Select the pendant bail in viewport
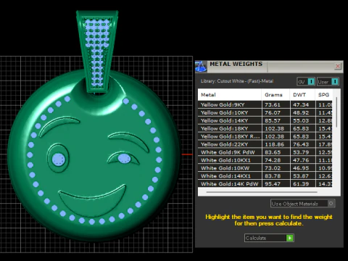Viewport: 348px width, 261px height. click(97, 51)
